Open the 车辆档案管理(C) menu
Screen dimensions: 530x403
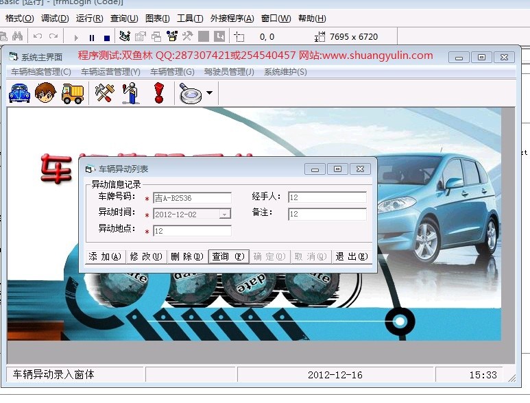click(x=41, y=72)
